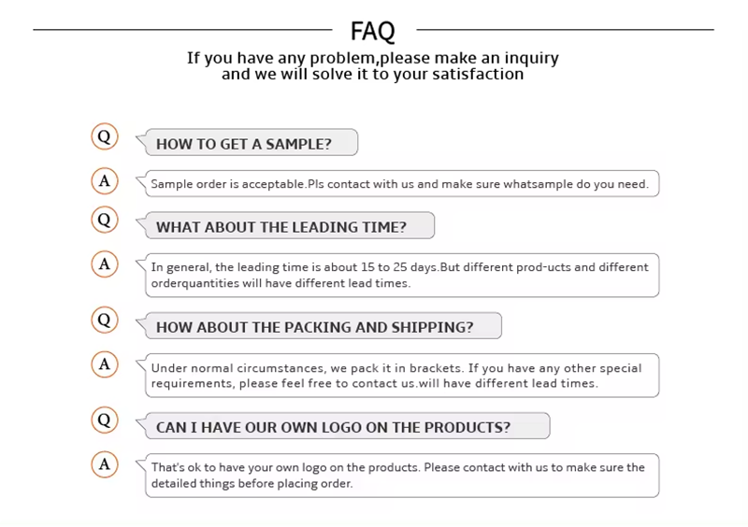Select the A icon next to the logo answer
This screenshot has height=527, width=748.
pos(104,463)
